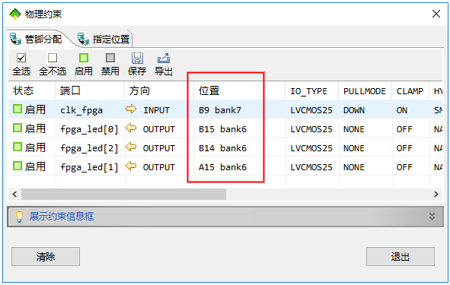450x285 pixels.
Task: Click LVCMOS25 cell in fpga_led[1] row
Action: pyautogui.click(x=312, y=166)
